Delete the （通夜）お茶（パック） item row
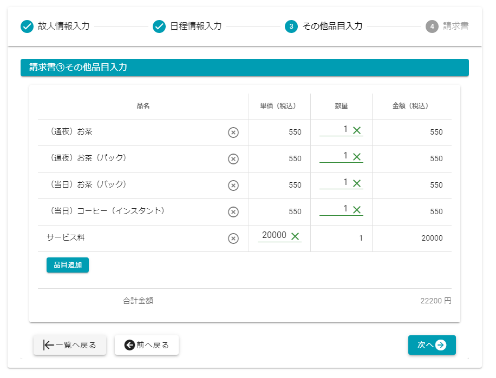The width and height of the screenshot is (496, 378). [x=233, y=159]
